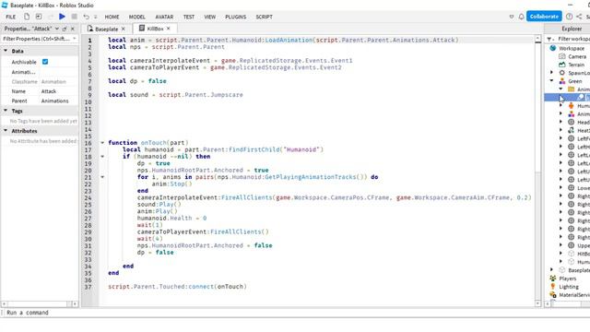This screenshot has width=590, height=332.
Task: Click the Properties panel horizontal scrollbar
Action: (39, 303)
